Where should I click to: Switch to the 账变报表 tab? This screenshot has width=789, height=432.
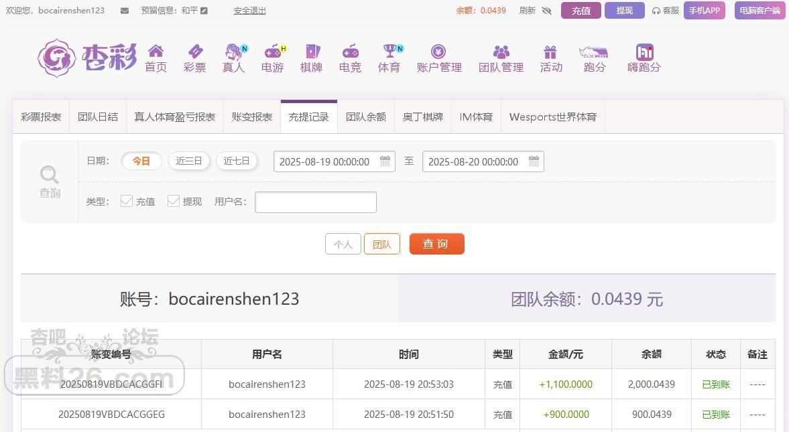pos(252,117)
